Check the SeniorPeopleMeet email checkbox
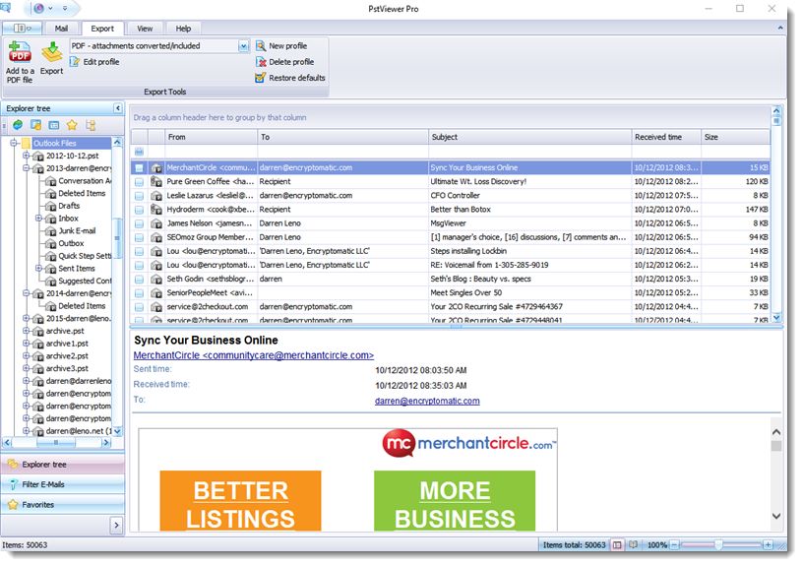The height and width of the screenshot is (566, 802). pyautogui.click(x=139, y=293)
